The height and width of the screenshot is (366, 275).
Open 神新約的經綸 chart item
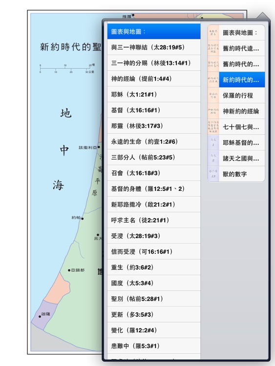pyautogui.click(x=236, y=111)
